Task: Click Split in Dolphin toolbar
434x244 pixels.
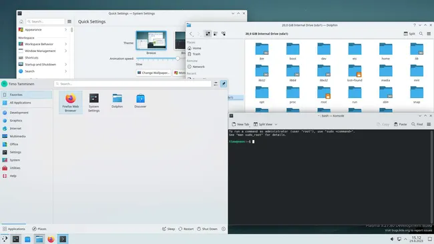Action: tap(409, 34)
